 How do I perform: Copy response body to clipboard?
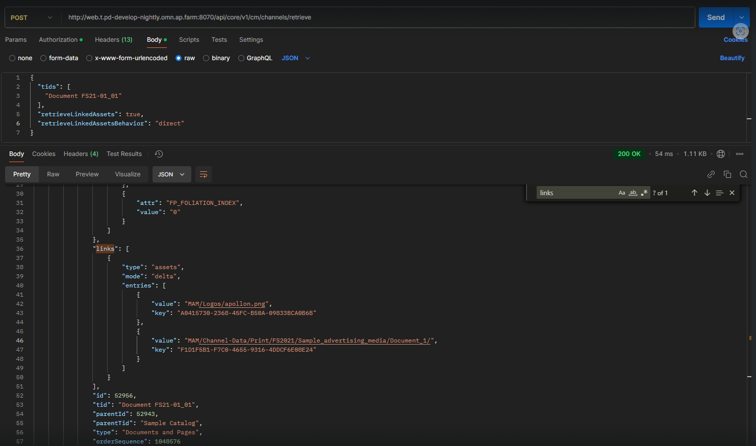[x=727, y=174]
